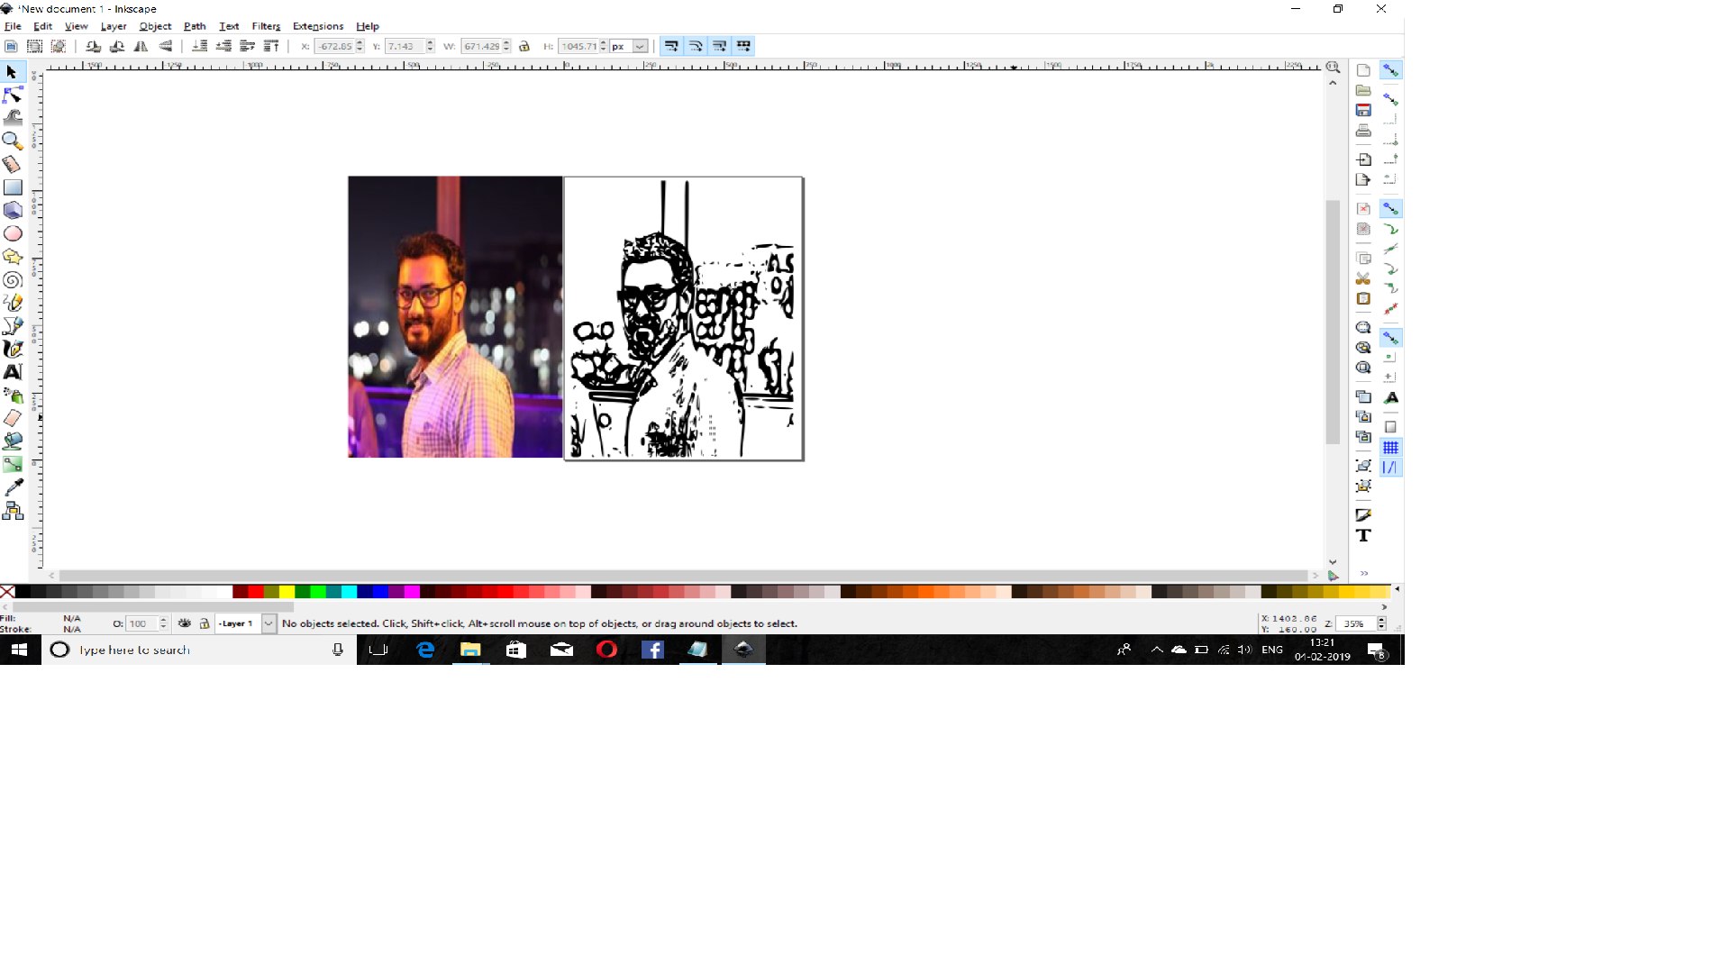
Task: Select the Color dropper tool
Action: click(13, 487)
